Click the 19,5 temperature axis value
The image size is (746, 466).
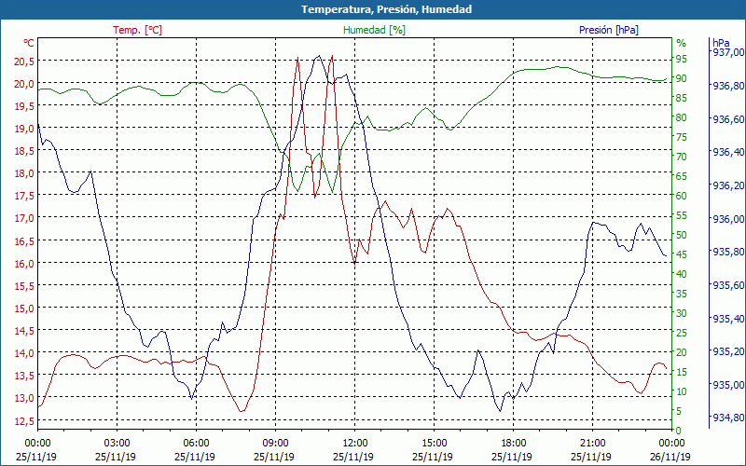25,106
